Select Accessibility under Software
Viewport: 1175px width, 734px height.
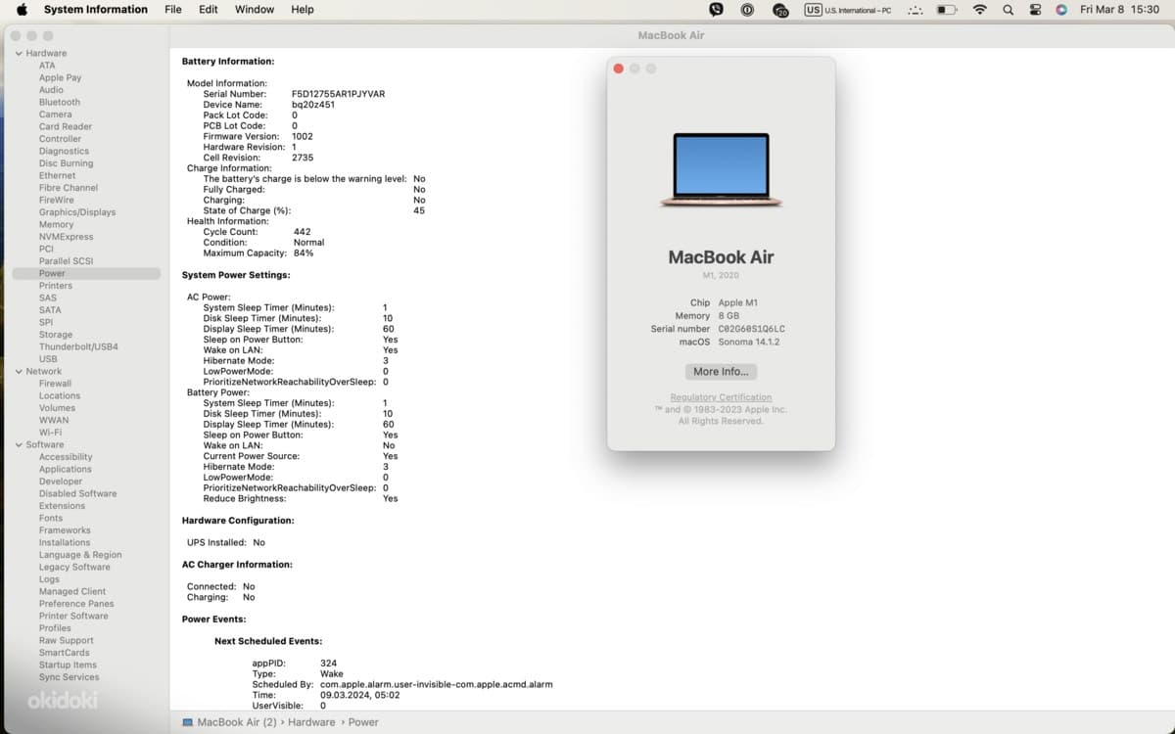pos(66,457)
